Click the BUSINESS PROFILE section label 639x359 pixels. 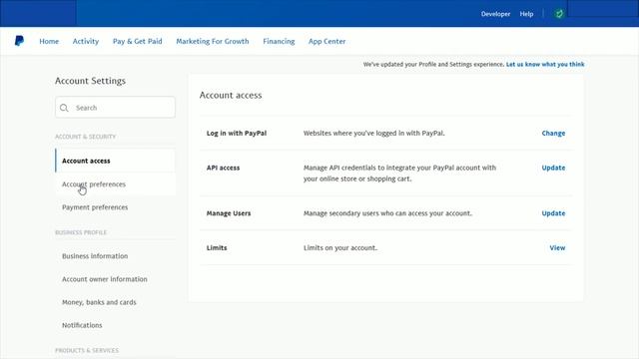click(81, 232)
